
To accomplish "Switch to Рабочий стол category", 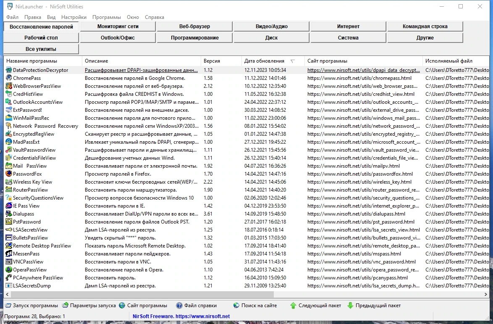I will click(41, 38).
